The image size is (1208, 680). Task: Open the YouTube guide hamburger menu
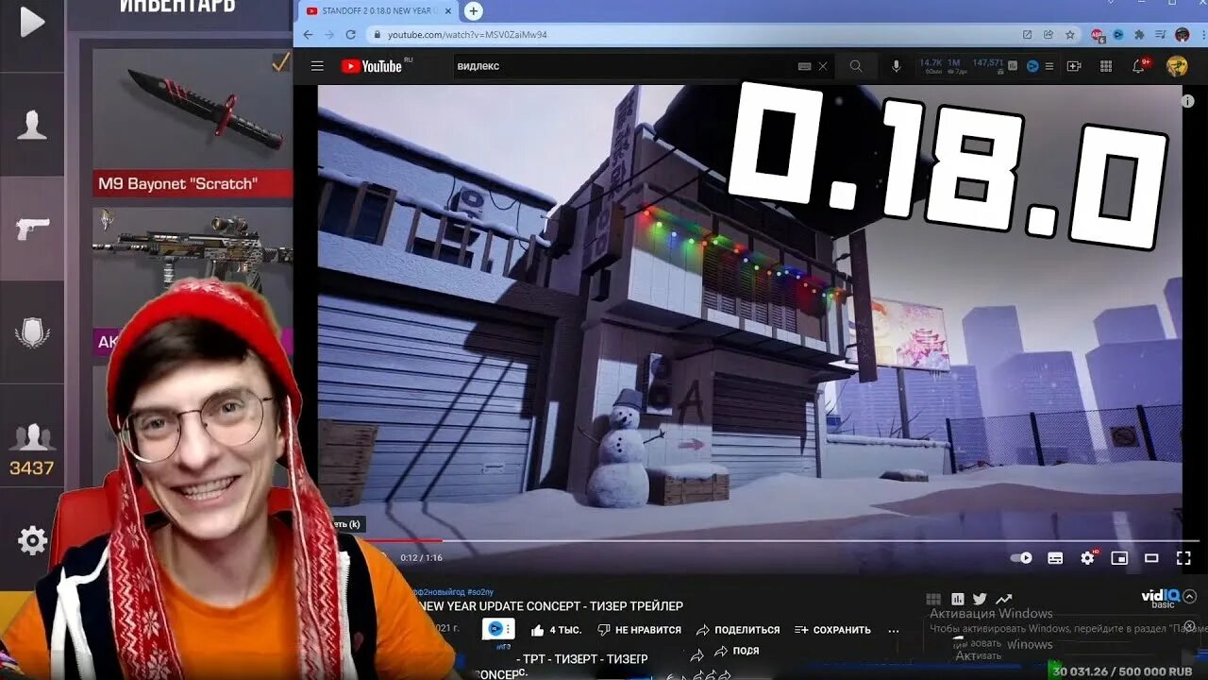pyautogui.click(x=317, y=66)
